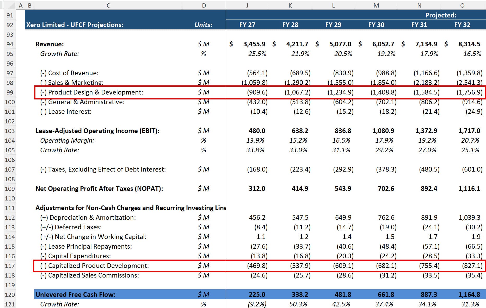Click '(-) General & Administrative:' label

pos(82,102)
